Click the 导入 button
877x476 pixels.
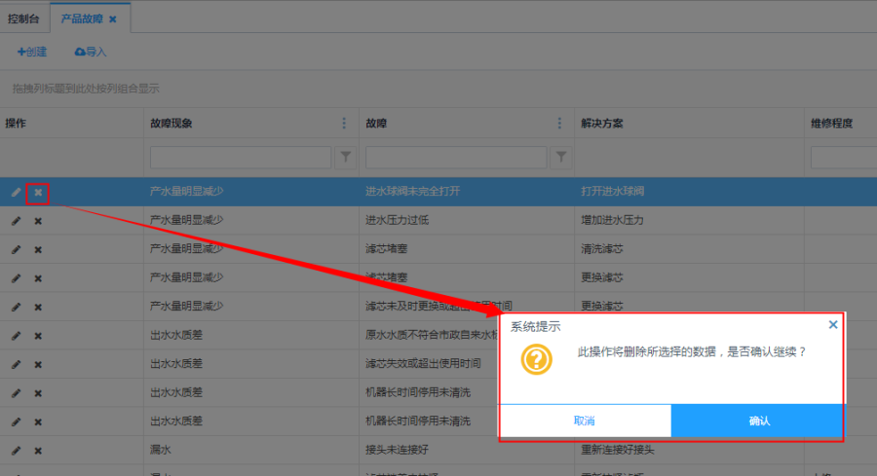click(91, 52)
